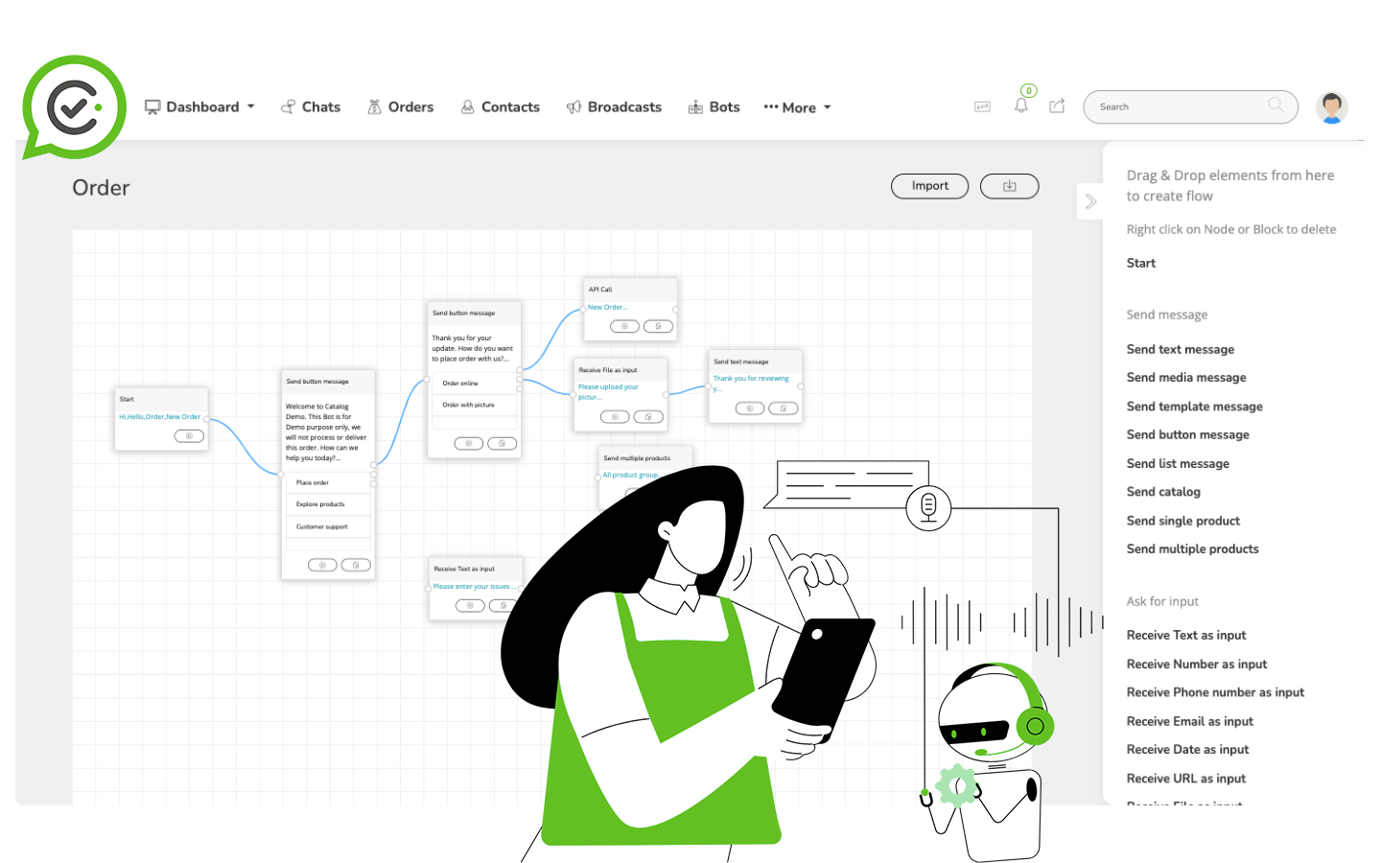This screenshot has height=863, width=1381.
Task: Click inside the Search input field
Action: point(1180,106)
